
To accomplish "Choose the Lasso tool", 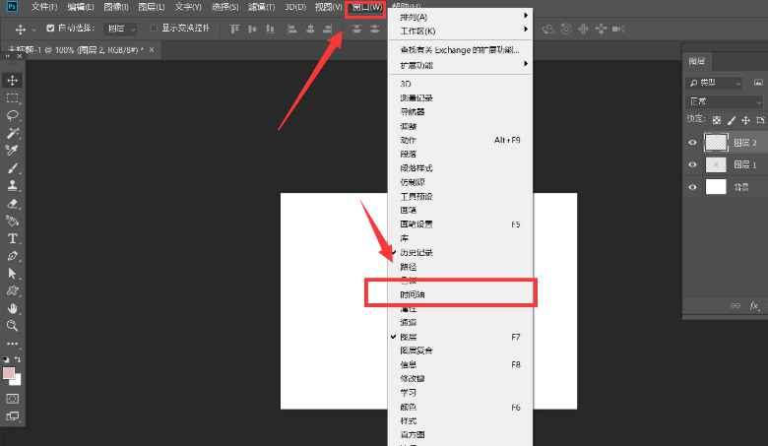I will coord(13,115).
